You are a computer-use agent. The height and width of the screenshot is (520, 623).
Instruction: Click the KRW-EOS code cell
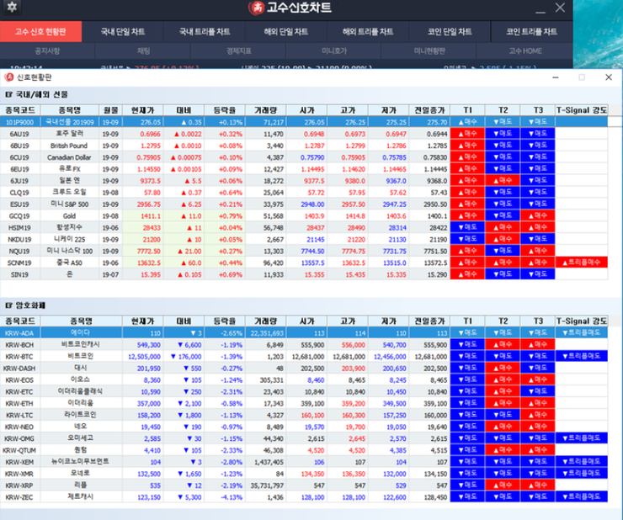pos(20,379)
